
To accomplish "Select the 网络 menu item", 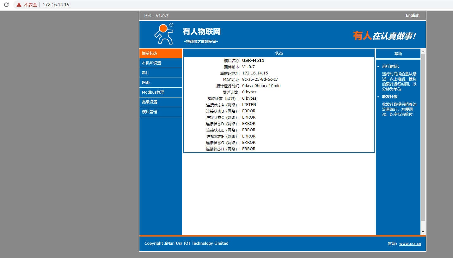I will coord(161,83).
